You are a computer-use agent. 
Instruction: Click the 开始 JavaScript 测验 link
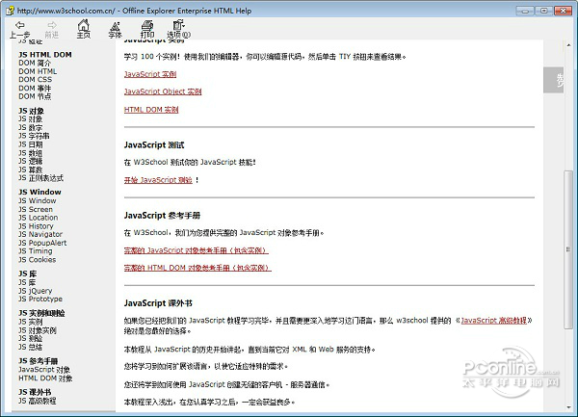pyautogui.click(x=158, y=180)
